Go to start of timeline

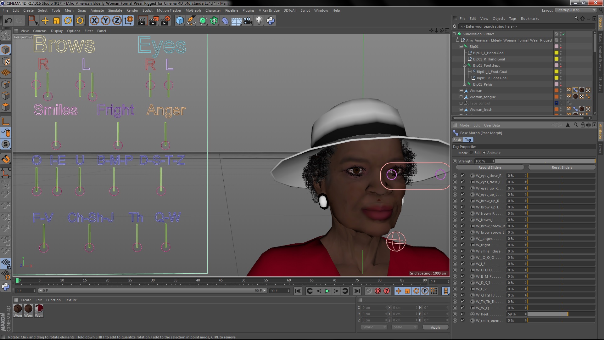pyautogui.click(x=298, y=291)
